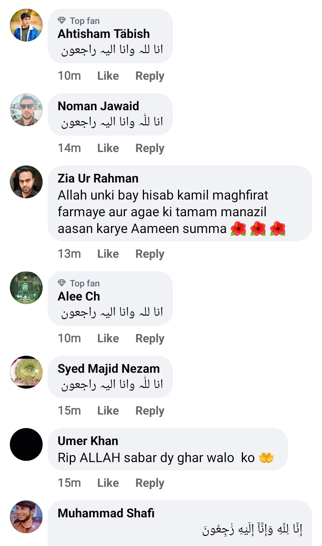The image size is (322, 546).
Task: Open Muhammad Shafi's profile photo
Action: (x=26, y=517)
